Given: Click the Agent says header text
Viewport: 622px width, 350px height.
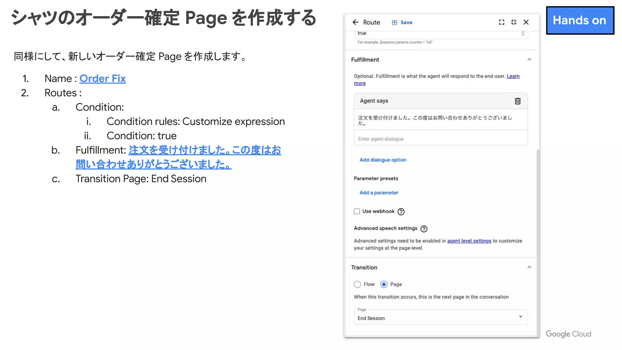Looking at the screenshot, I should point(374,101).
